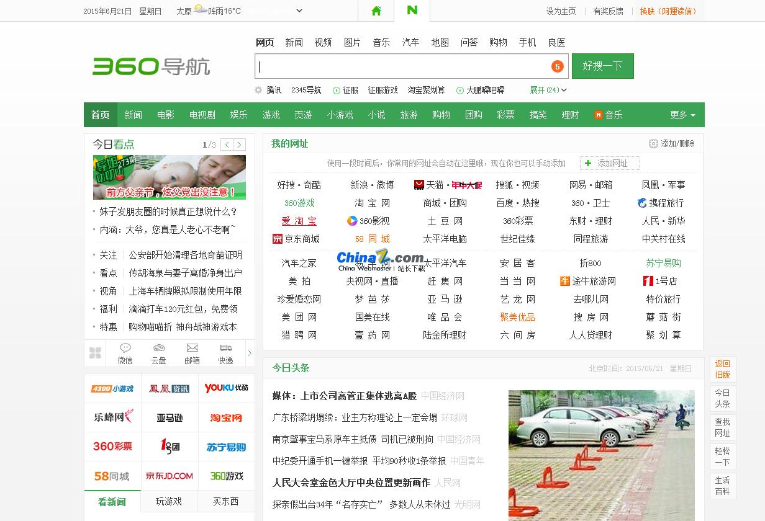Open the 凤凰资讯 logo tile
This screenshot has width=765, height=521.
coord(170,388)
